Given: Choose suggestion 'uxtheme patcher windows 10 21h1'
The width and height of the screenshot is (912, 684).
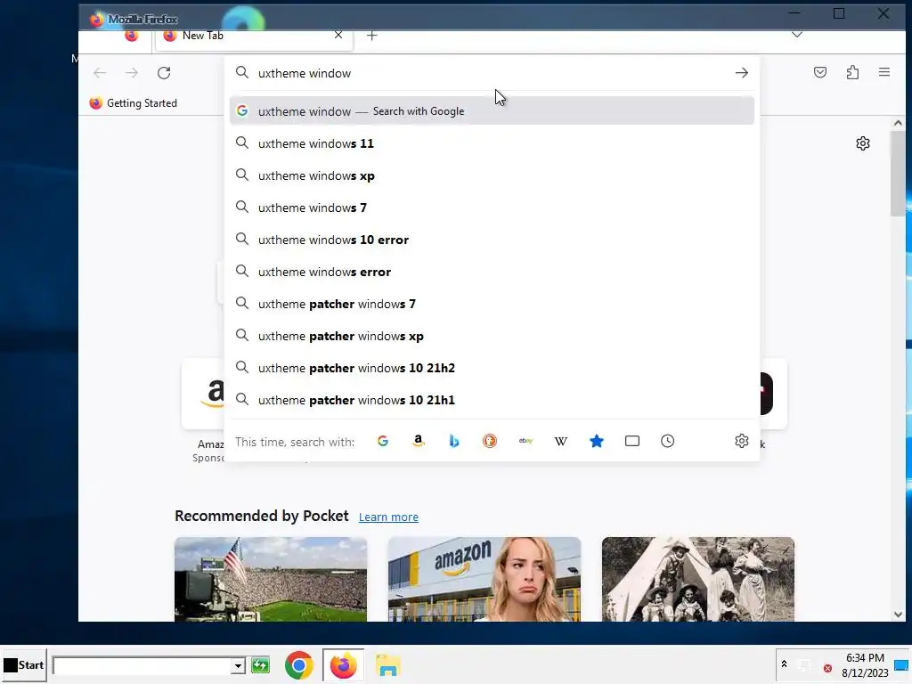Looking at the screenshot, I should pos(492,400).
